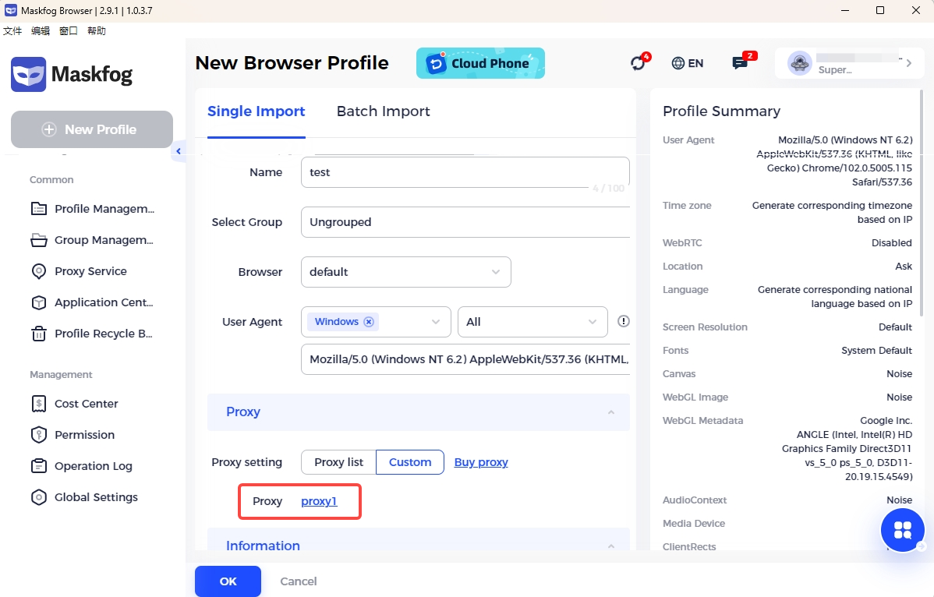
Task: Open the Cloud Phone banner
Action: [480, 63]
